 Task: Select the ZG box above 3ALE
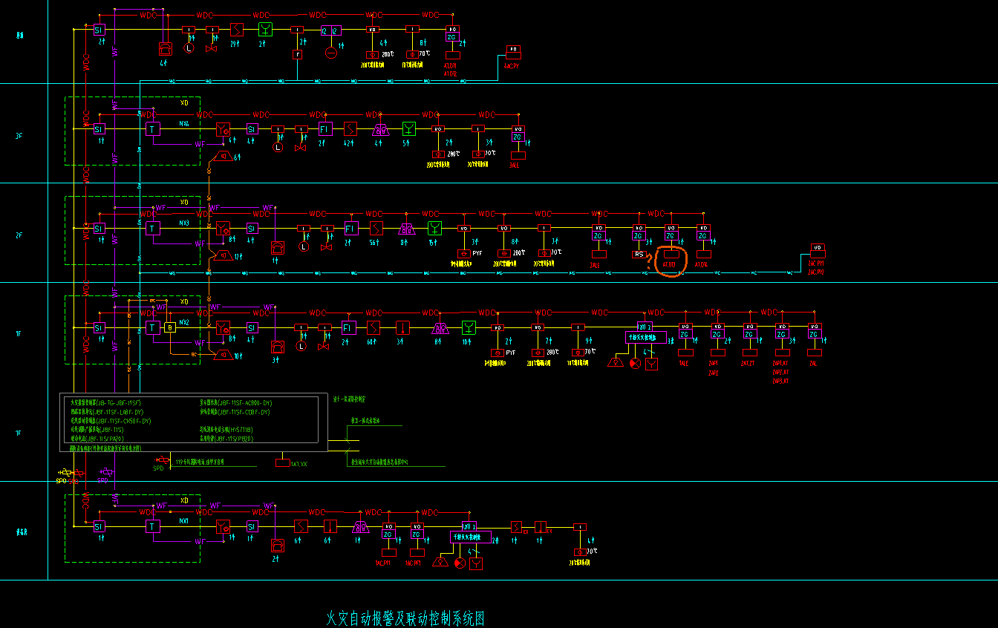518,137
